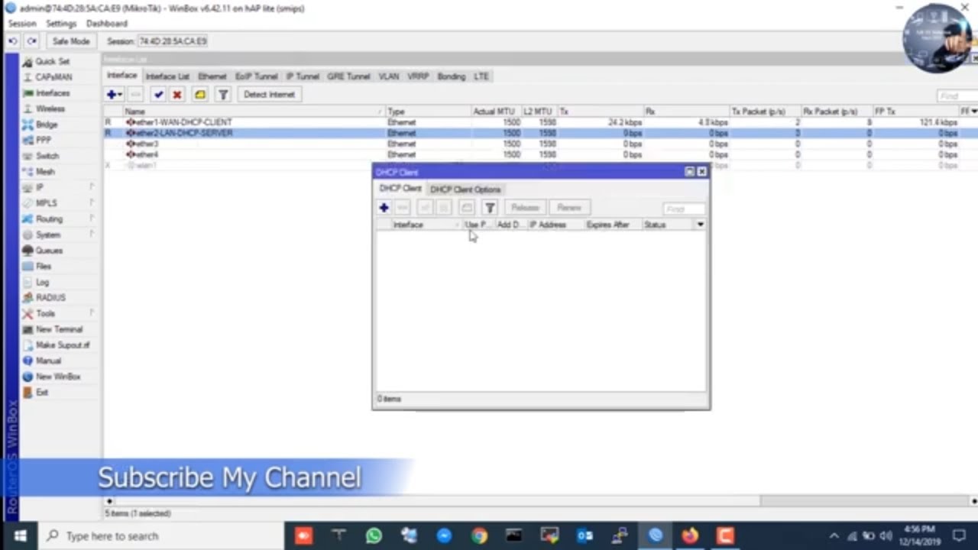Open the Settings menu
The width and height of the screenshot is (978, 550).
(x=61, y=24)
